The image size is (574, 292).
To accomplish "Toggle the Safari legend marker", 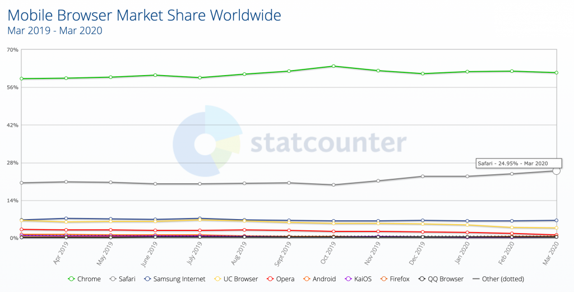I will [113, 279].
